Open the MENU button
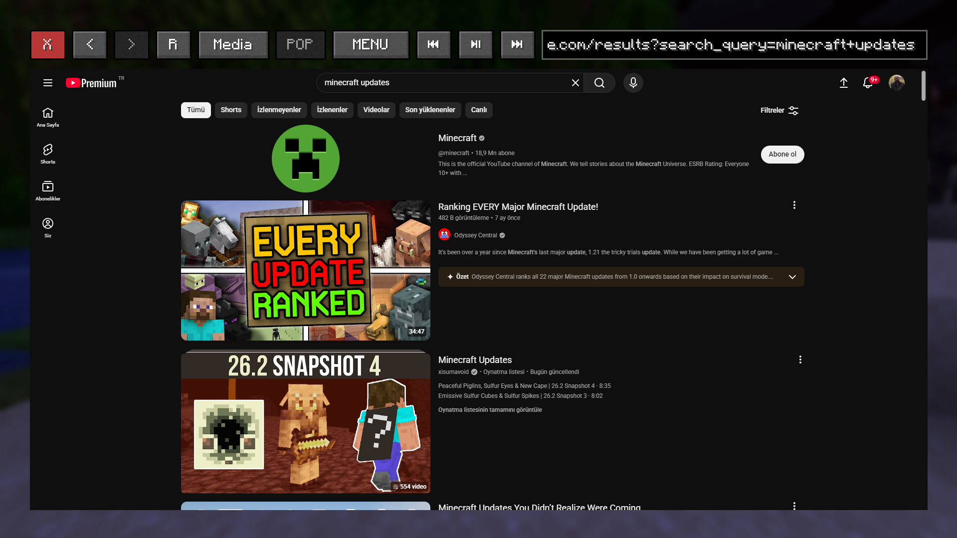Image resolution: width=957 pixels, height=538 pixels. tap(371, 45)
